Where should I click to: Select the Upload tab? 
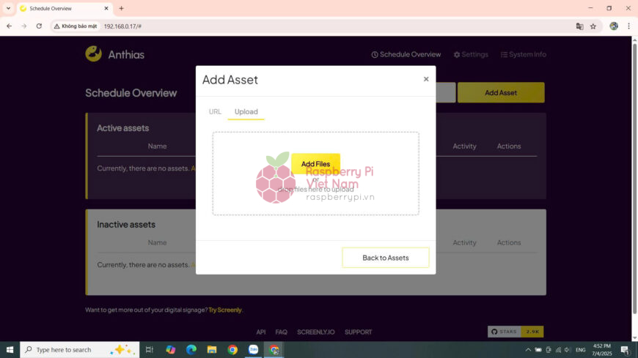point(246,112)
